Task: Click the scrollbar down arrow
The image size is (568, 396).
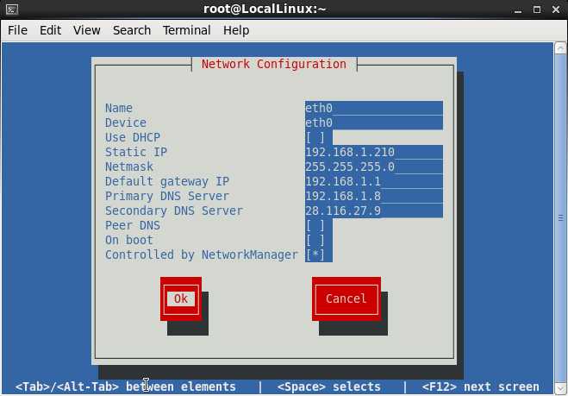Action: (x=560, y=387)
